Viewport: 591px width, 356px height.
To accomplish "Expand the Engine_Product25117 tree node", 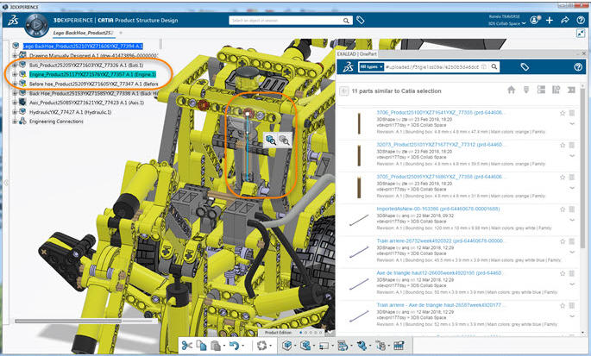I will click(15, 75).
